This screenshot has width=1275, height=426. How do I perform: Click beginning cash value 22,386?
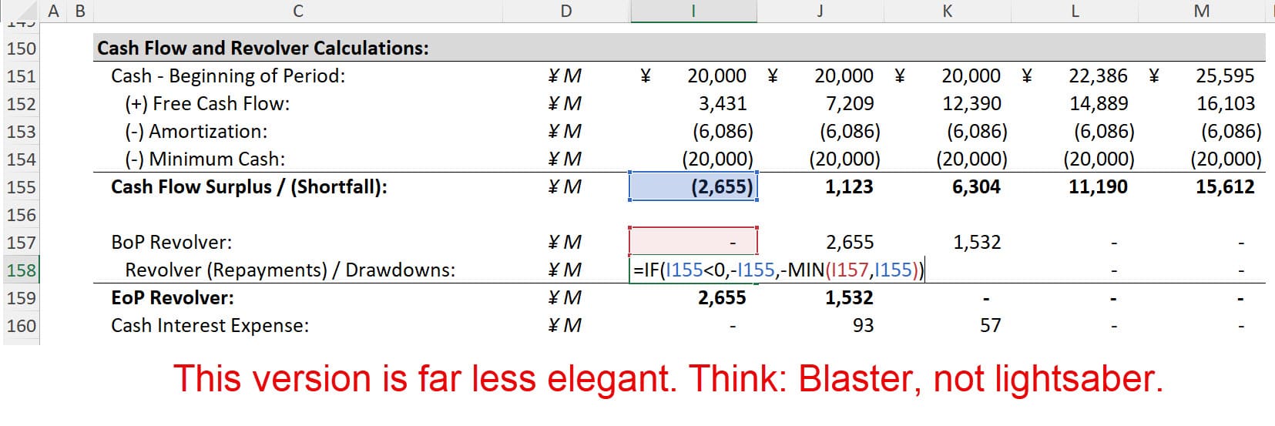point(1099,75)
